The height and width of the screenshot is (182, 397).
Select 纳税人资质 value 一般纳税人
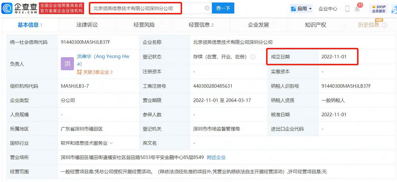click(x=333, y=101)
